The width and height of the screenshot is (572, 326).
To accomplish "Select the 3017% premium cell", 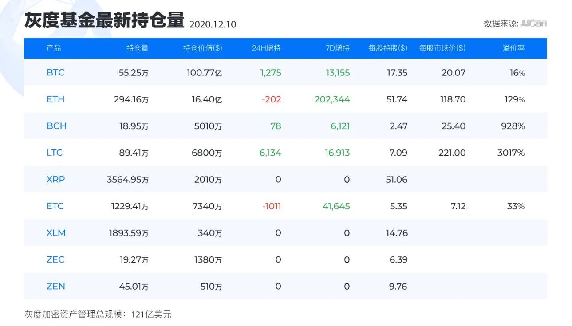I will [511, 153].
